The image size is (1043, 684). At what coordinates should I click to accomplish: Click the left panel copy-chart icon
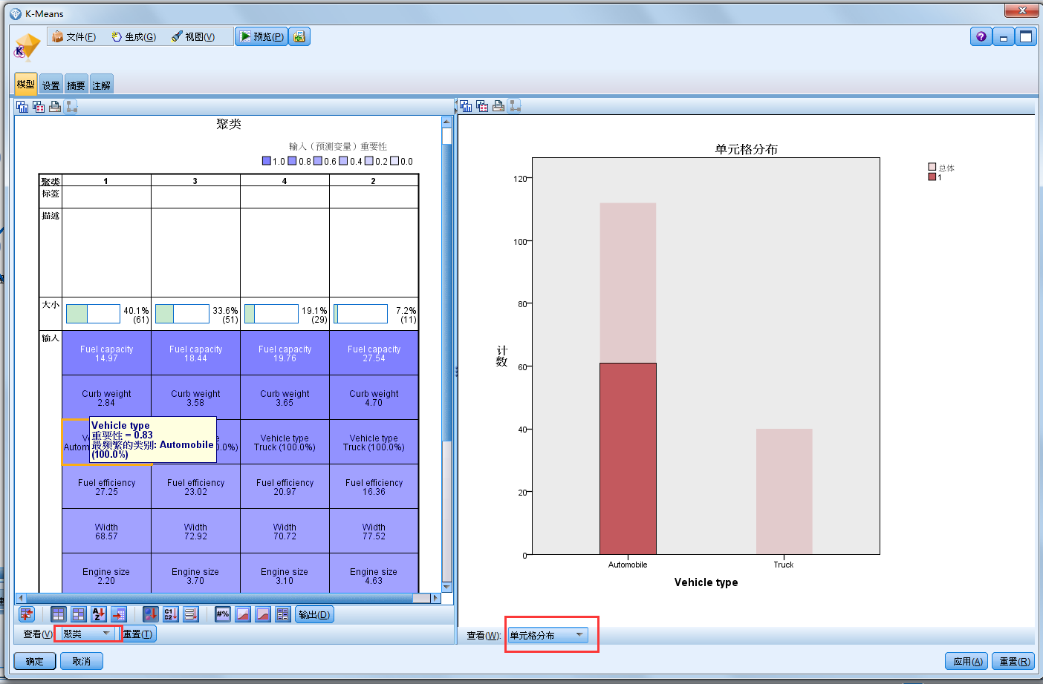(x=22, y=107)
